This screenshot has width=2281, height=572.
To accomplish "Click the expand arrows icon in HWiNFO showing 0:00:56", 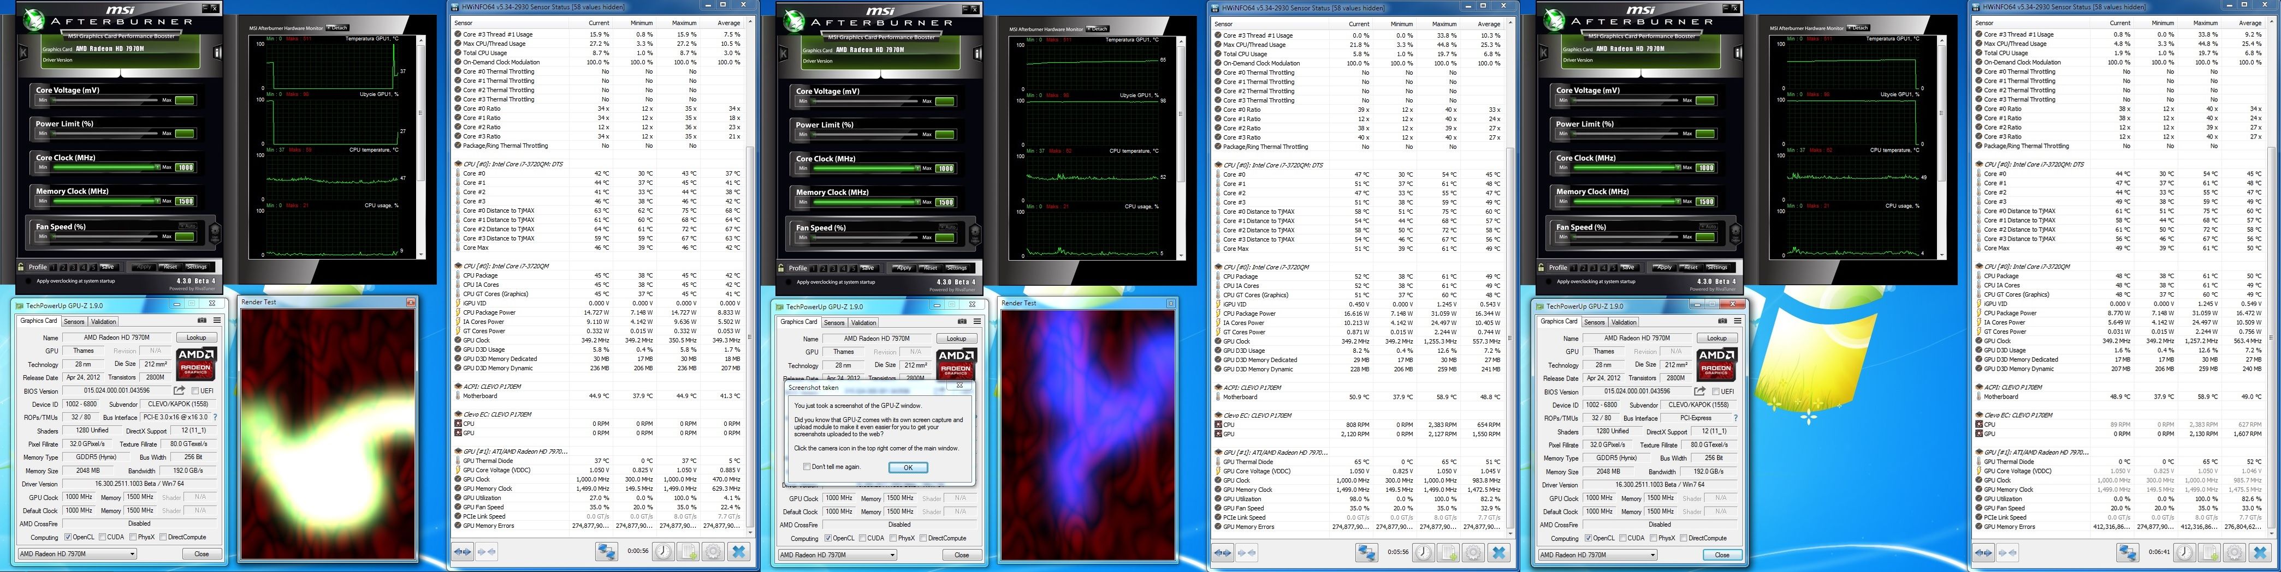I will pyautogui.click(x=462, y=552).
